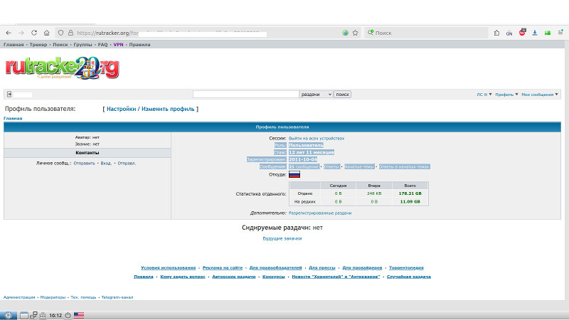
Task: Click the power button icon in taskbar
Action: coord(68,315)
